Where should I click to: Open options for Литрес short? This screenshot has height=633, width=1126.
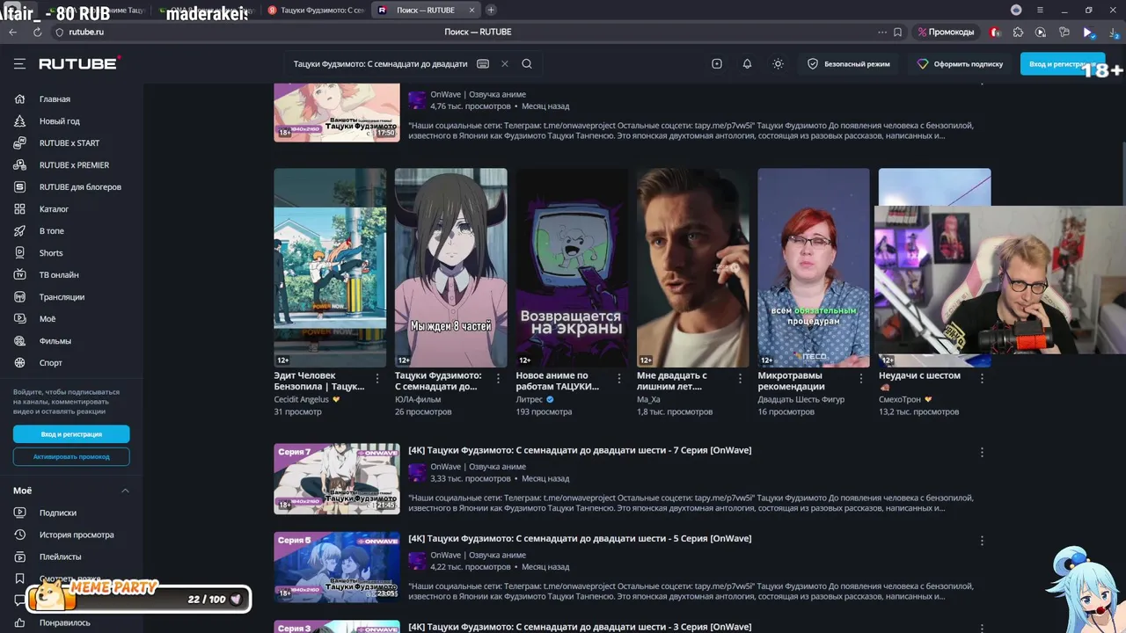[x=619, y=378]
